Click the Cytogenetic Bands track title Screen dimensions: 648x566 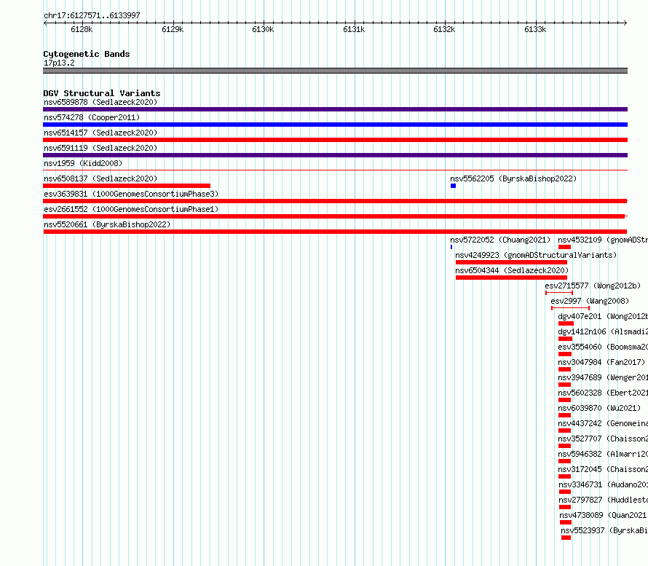[x=87, y=54]
